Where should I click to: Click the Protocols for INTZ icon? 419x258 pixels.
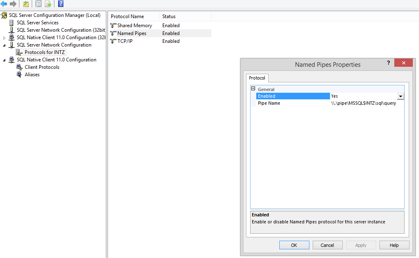pos(19,52)
